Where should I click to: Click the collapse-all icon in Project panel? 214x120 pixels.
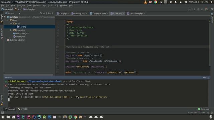coord(44,13)
